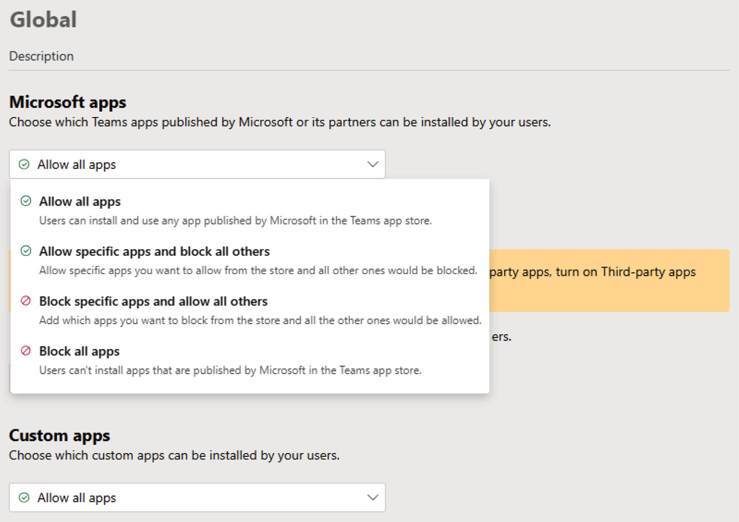Click the 'Custom apps' section heading
The width and height of the screenshot is (739, 522).
coord(60,435)
